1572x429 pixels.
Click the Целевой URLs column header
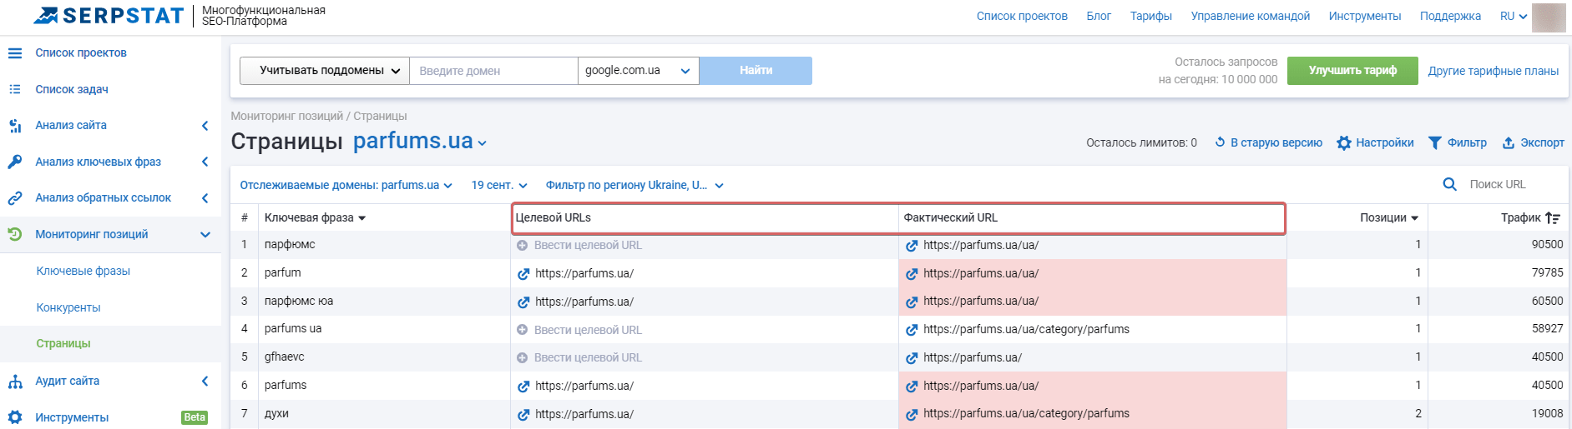[553, 217]
